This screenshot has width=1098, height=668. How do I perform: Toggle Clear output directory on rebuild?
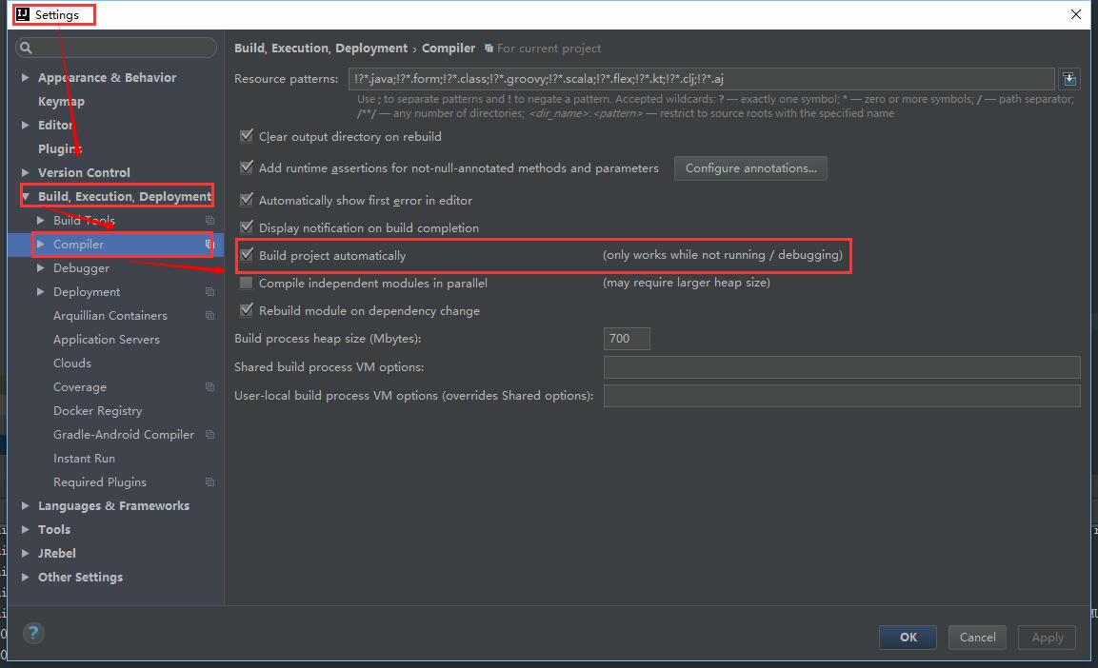pyautogui.click(x=246, y=136)
